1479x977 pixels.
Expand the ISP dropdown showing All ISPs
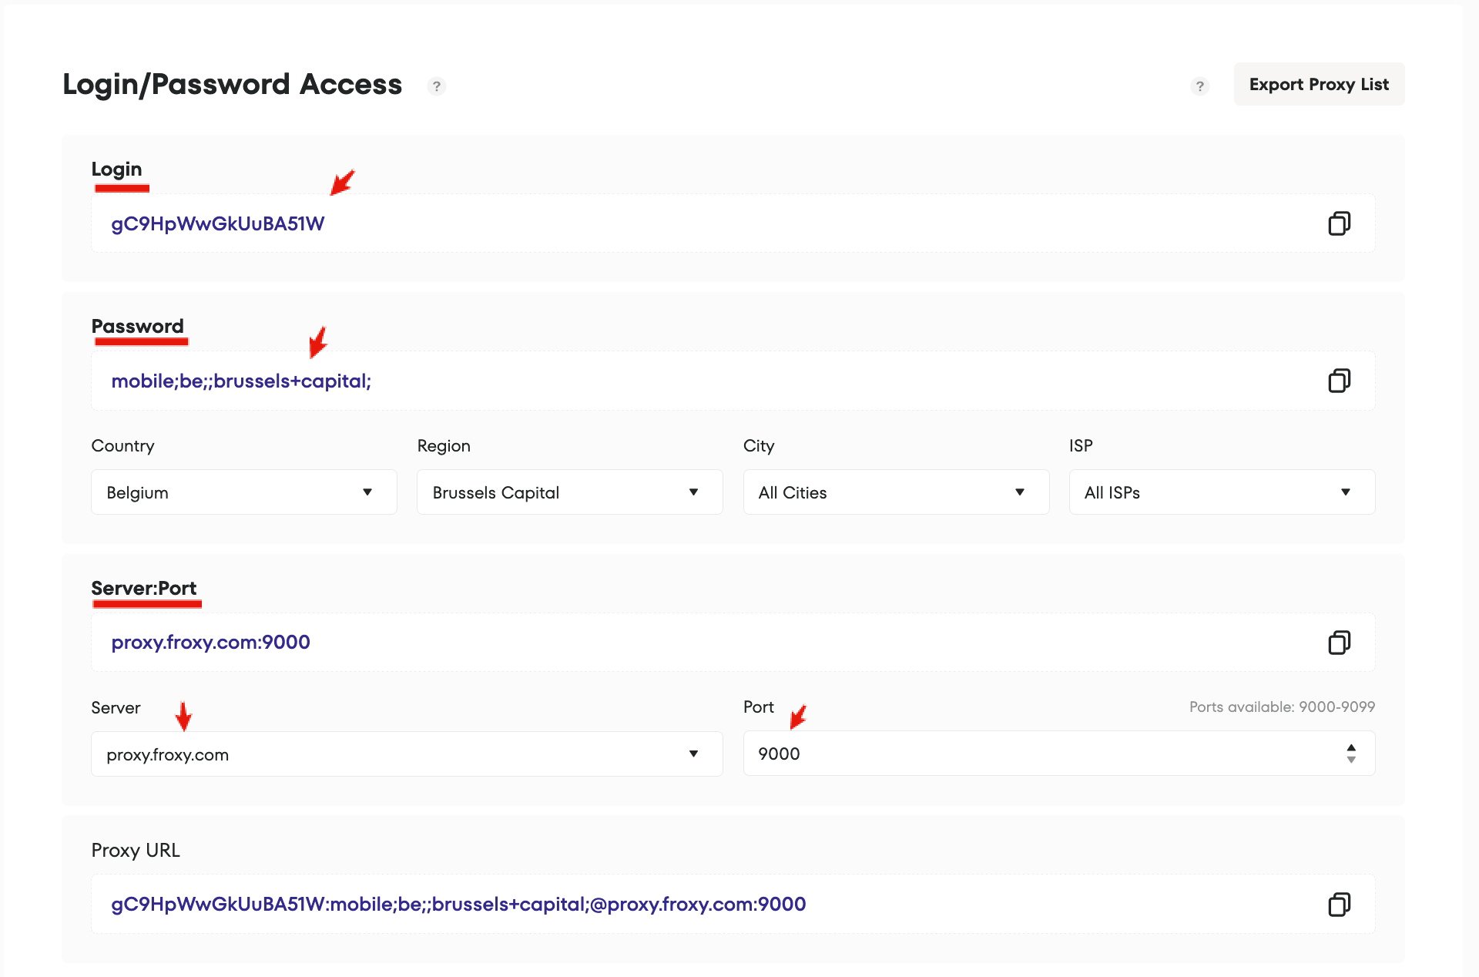[x=1222, y=492]
